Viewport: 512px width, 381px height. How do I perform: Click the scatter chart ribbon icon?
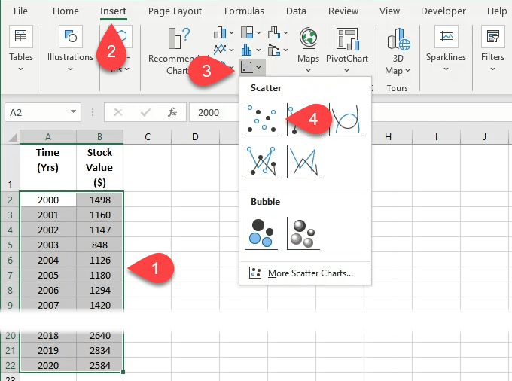click(247, 67)
